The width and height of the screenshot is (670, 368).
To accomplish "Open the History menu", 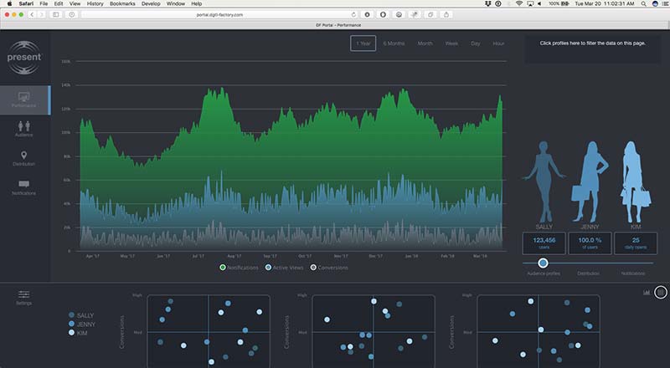I will [x=95, y=3].
